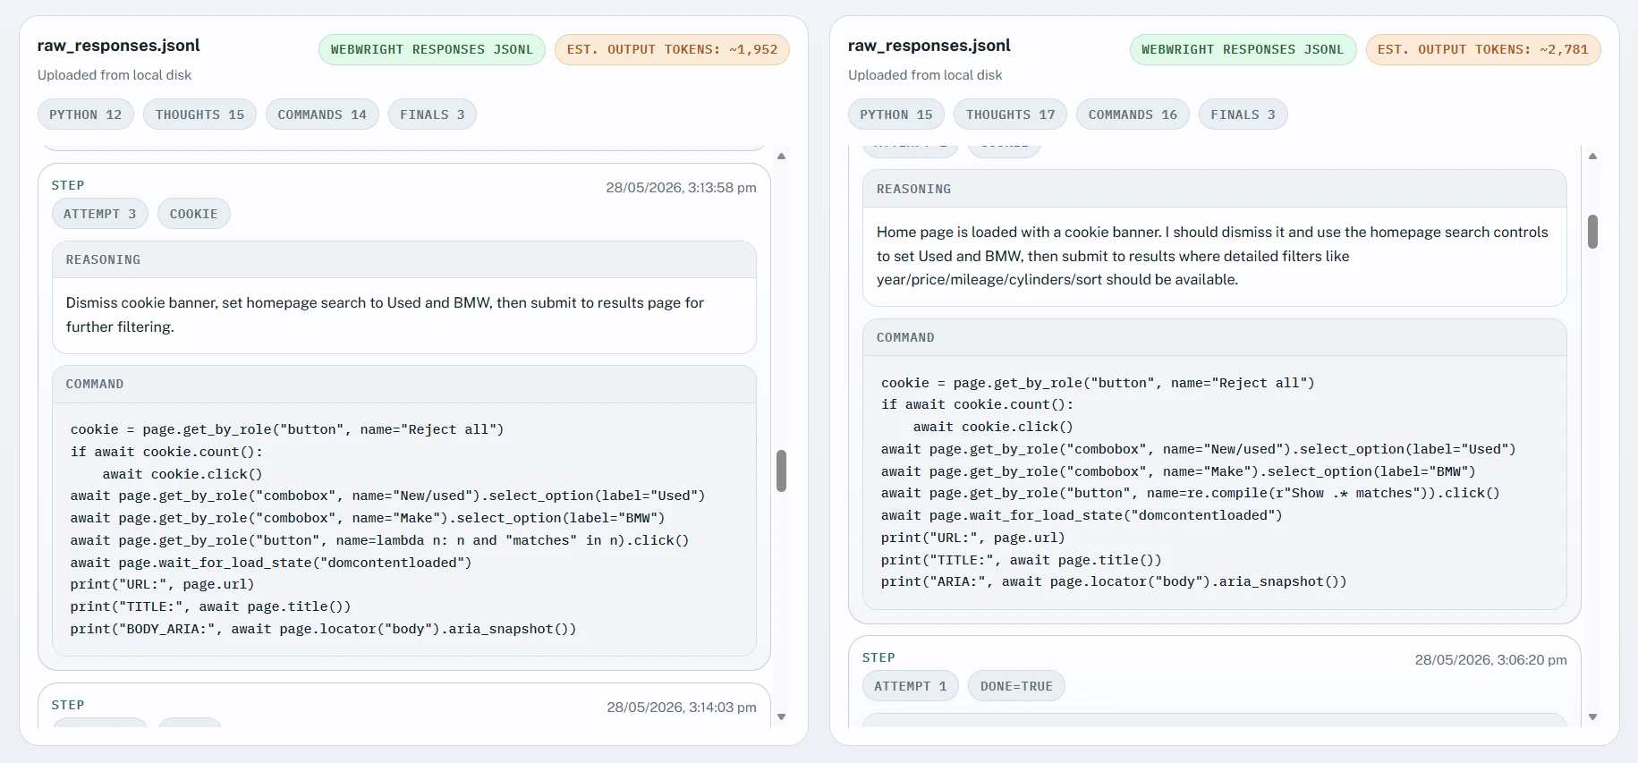Image resolution: width=1638 pixels, height=763 pixels.
Task: Click right panel scrollbar thumb
Action: click(x=1592, y=232)
